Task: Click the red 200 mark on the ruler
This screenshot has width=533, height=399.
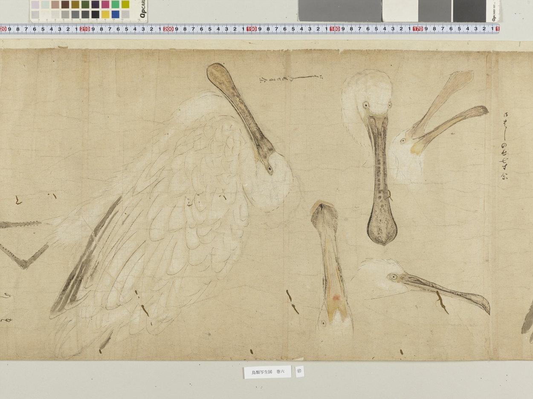Action: tap(168, 29)
